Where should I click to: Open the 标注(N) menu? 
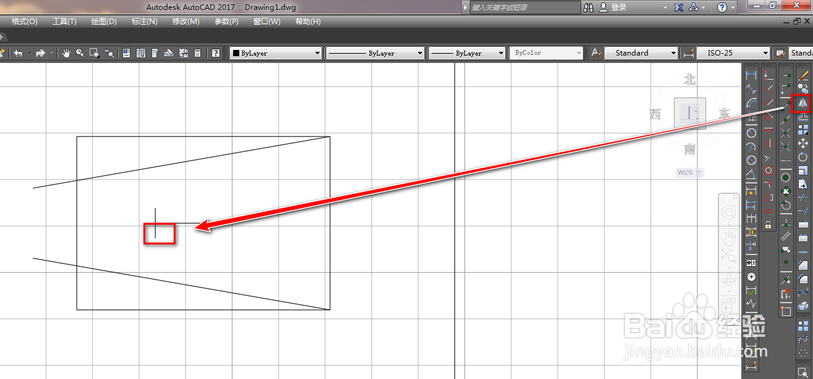coord(145,22)
